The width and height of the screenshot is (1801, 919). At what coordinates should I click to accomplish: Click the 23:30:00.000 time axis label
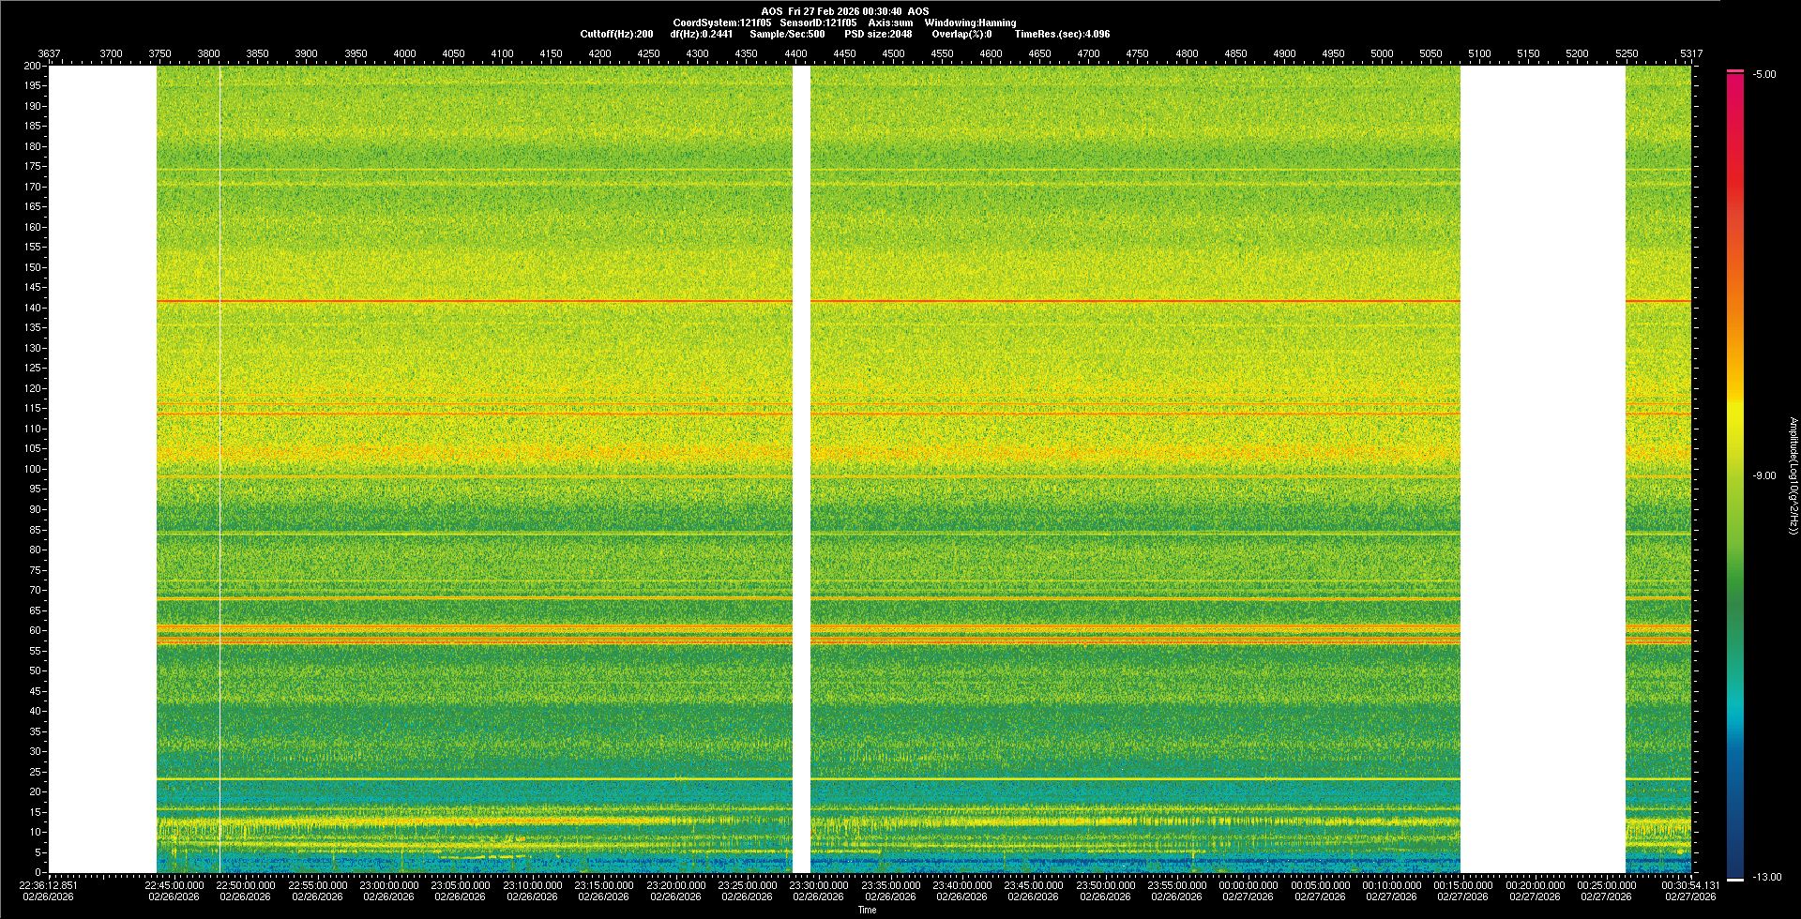(818, 885)
